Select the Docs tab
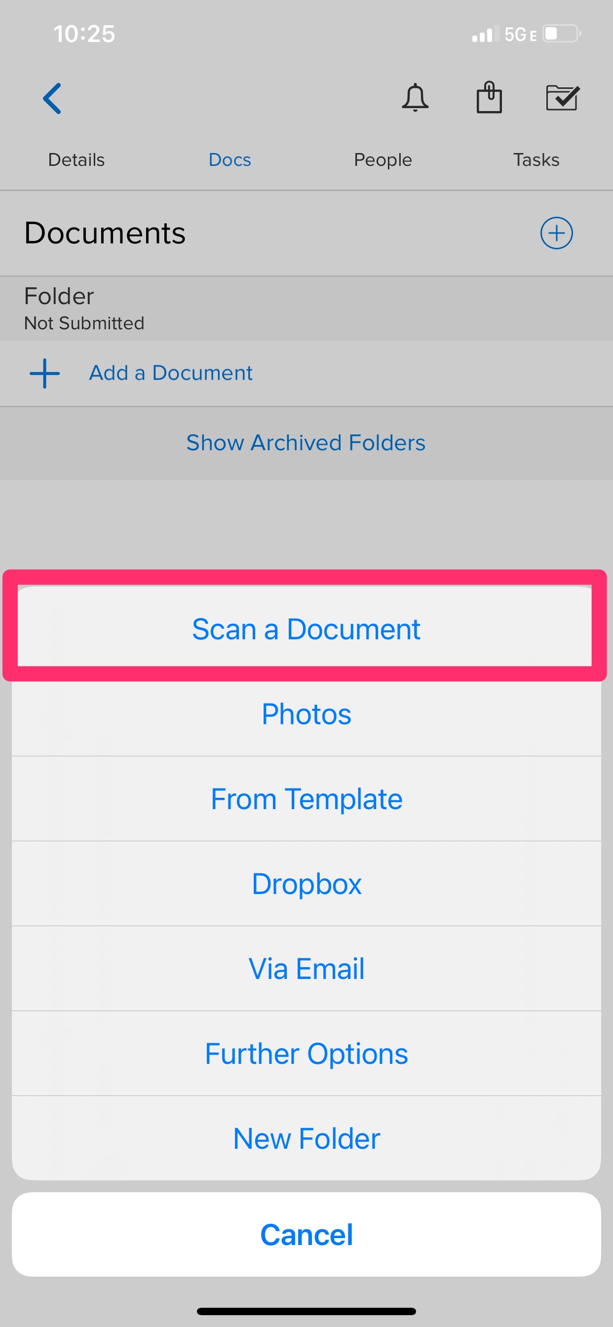This screenshot has height=1327, width=613. [230, 159]
